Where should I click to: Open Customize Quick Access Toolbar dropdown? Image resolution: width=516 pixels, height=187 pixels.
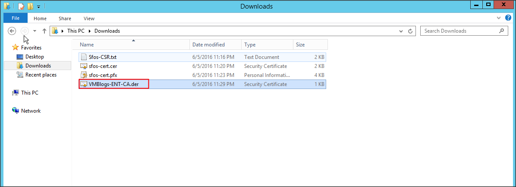coord(38,7)
